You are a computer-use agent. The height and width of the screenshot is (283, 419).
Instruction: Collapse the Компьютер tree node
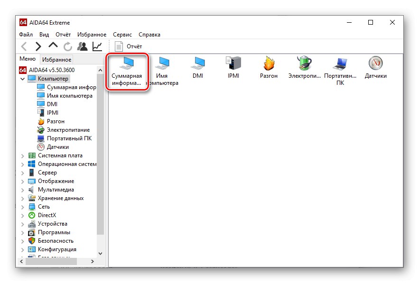click(23, 79)
